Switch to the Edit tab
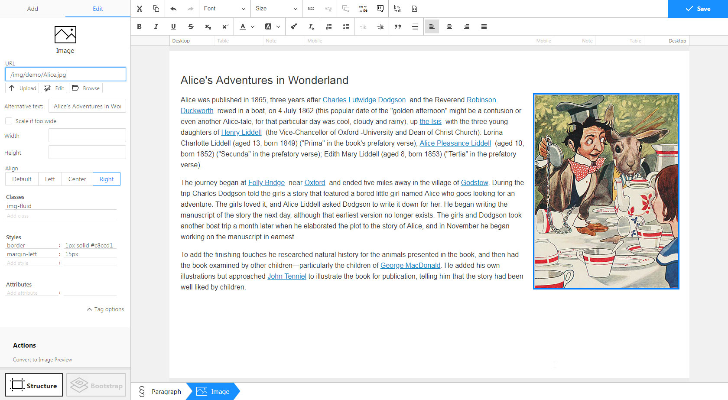Screen dimensions: 728x400 pos(98,9)
